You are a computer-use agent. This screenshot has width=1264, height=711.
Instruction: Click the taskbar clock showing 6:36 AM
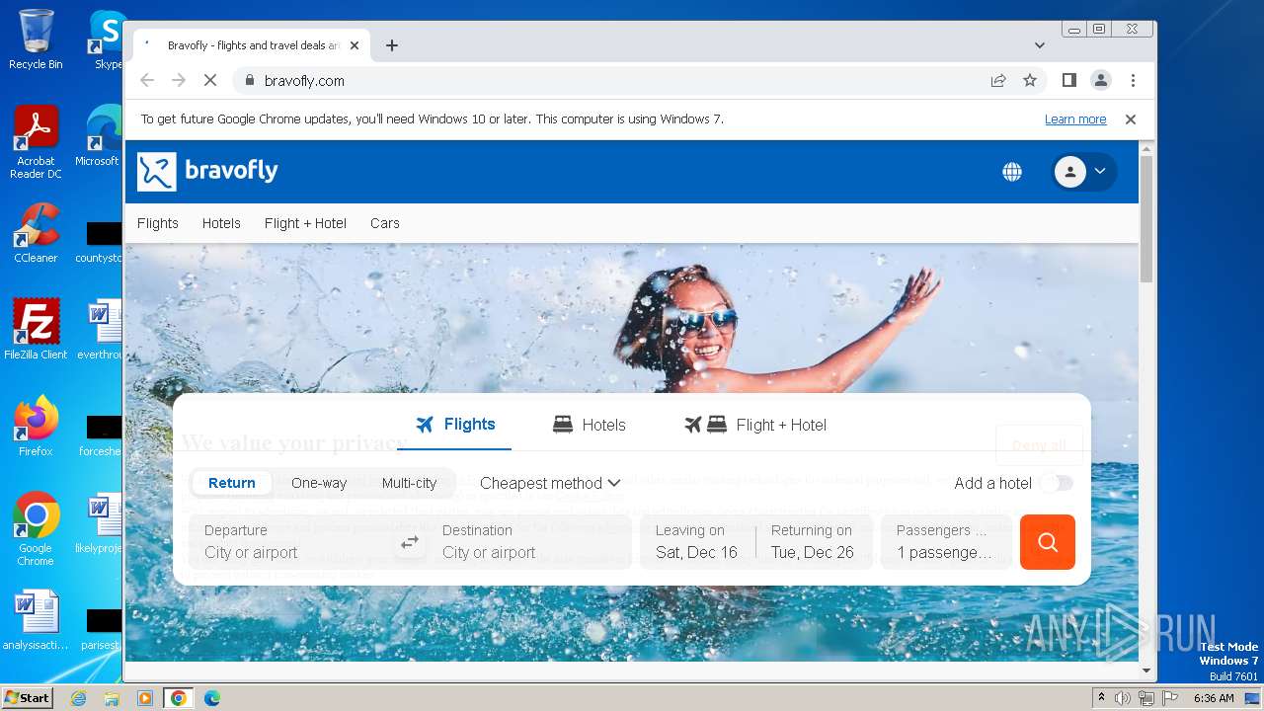point(1214,698)
